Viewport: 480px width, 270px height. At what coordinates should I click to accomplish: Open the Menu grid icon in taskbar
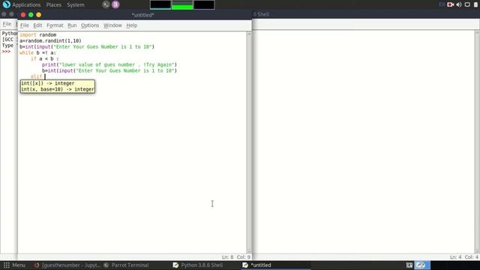(7, 265)
